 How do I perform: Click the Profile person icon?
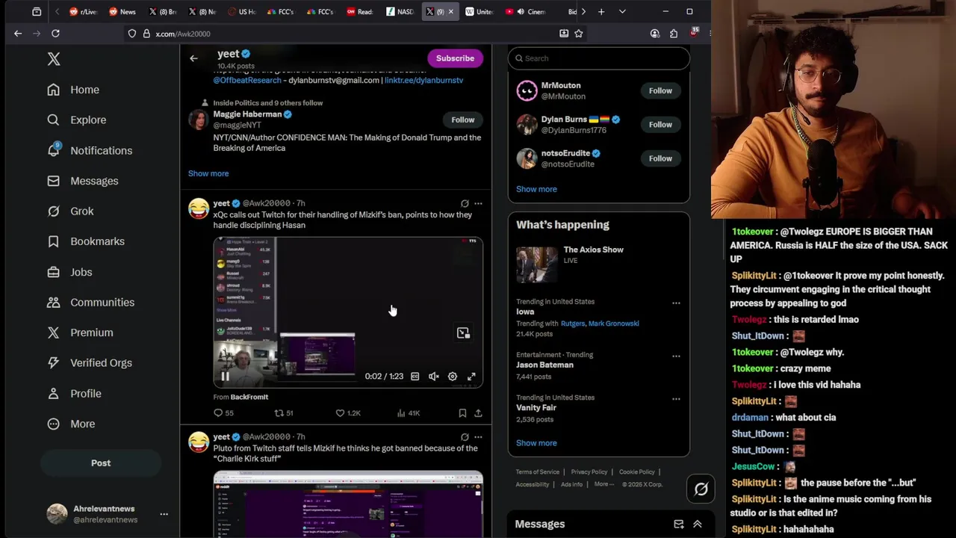coord(53,394)
